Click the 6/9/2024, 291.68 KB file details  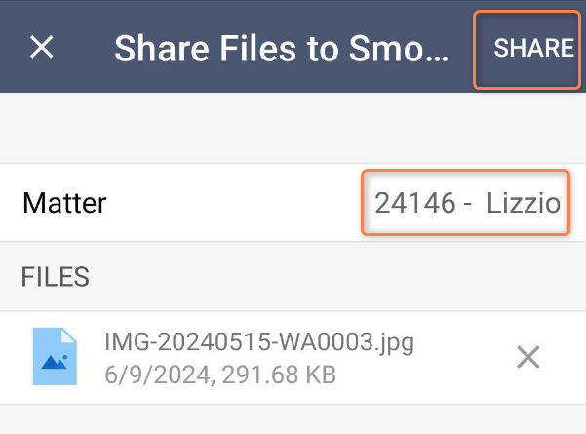click(220, 375)
